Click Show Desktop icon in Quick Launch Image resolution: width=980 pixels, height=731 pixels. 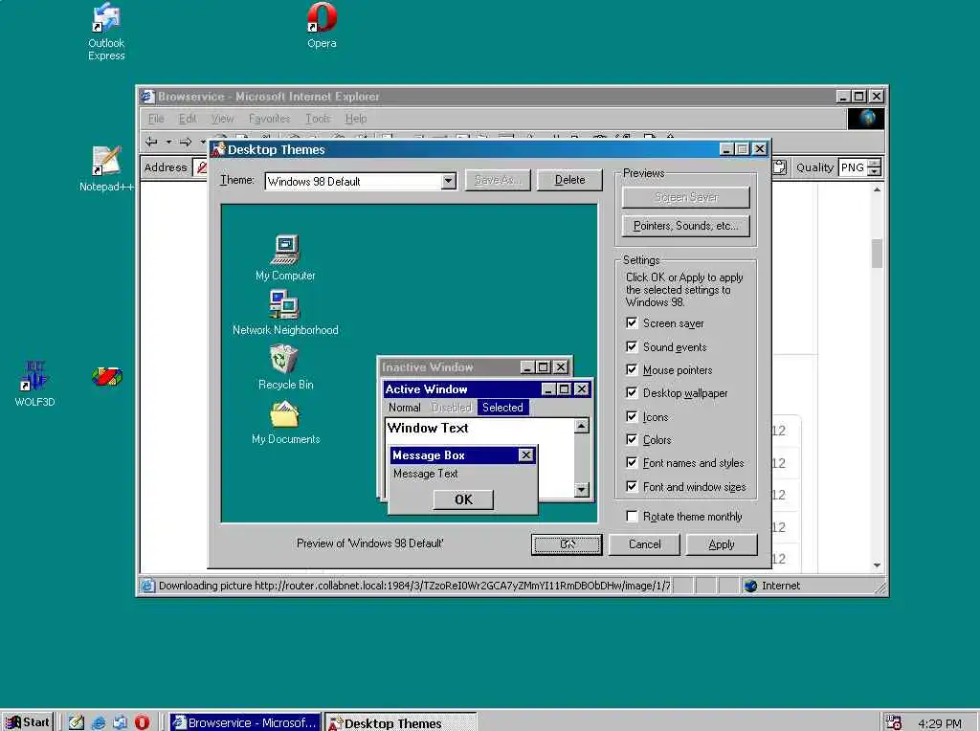[x=77, y=722]
